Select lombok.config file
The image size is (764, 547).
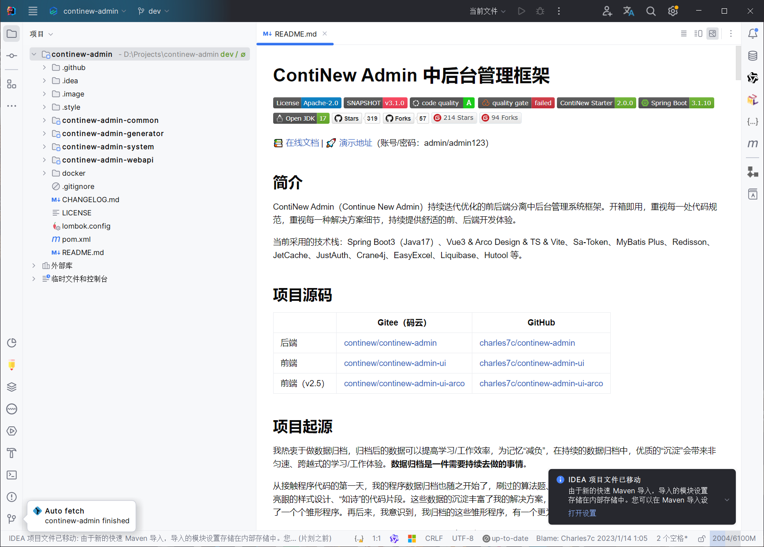pos(86,226)
